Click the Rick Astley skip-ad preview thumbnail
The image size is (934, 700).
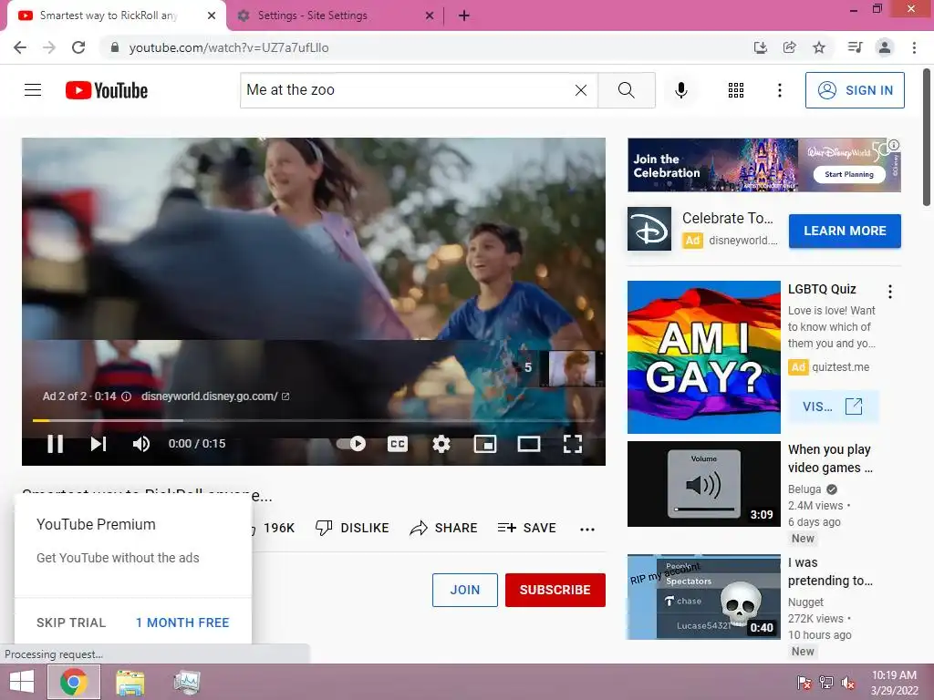[x=572, y=368]
